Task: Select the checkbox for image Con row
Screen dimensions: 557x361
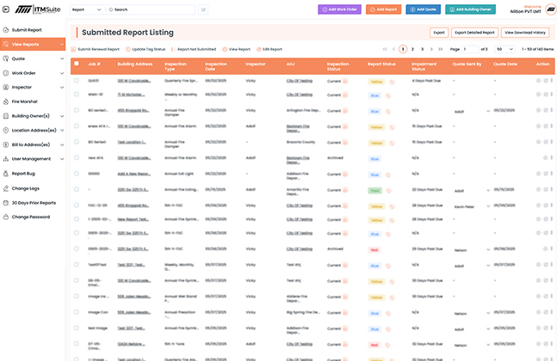Action: [77, 312]
